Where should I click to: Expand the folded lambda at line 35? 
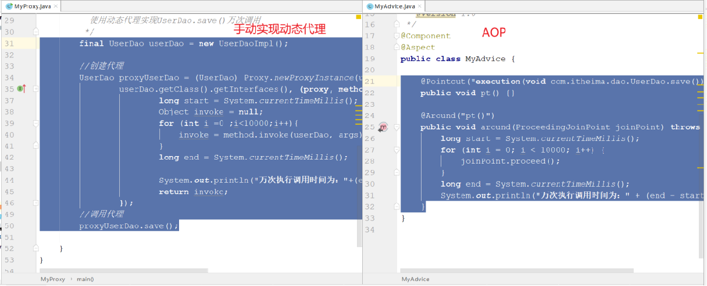[36, 89]
